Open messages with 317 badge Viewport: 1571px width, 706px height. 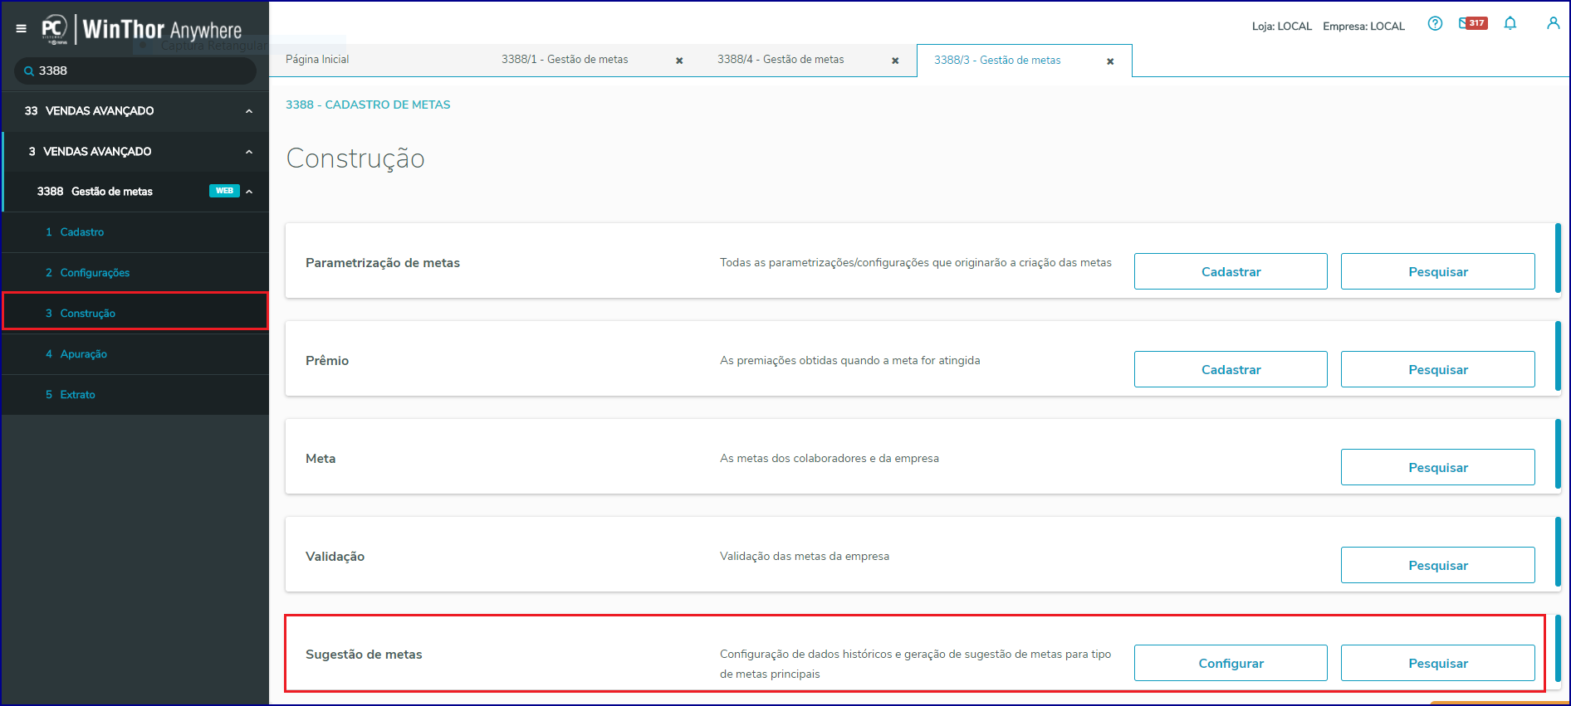(1473, 23)
